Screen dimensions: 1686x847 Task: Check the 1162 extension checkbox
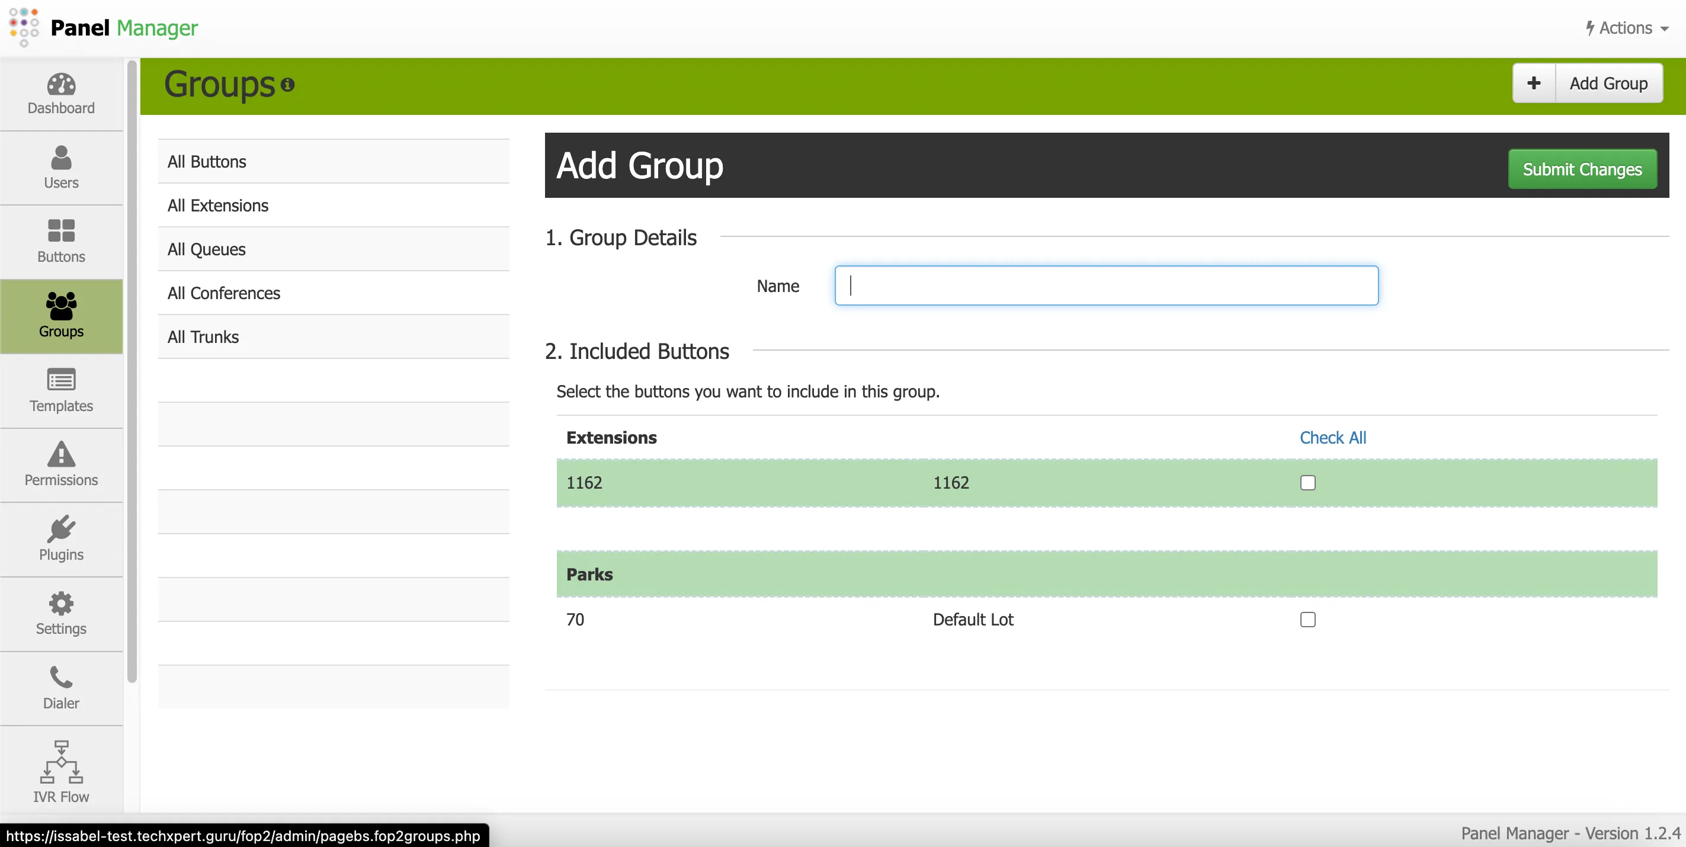(1307, 482)
